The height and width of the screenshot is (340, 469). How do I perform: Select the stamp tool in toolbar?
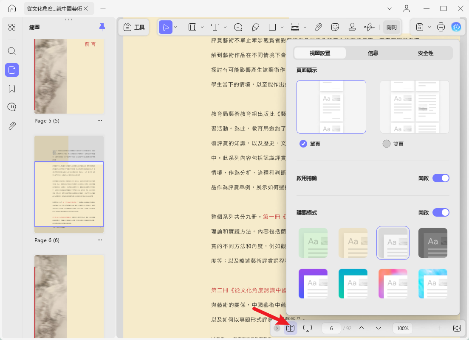tap(352, 27)
